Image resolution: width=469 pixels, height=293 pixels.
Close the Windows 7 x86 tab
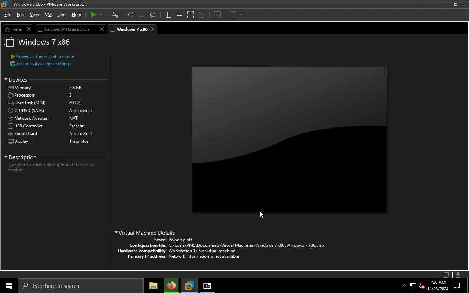[153, 29]
